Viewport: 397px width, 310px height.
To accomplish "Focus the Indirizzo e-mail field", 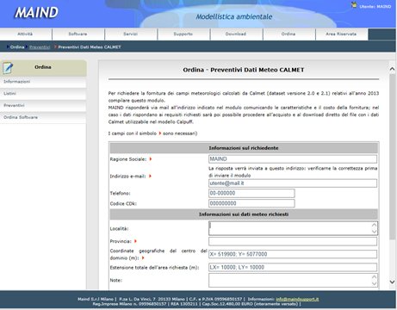I will 293,183.
